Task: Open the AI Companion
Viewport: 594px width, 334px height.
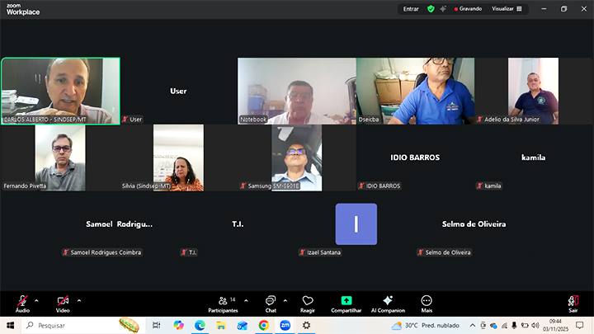Action: [388, 303]
